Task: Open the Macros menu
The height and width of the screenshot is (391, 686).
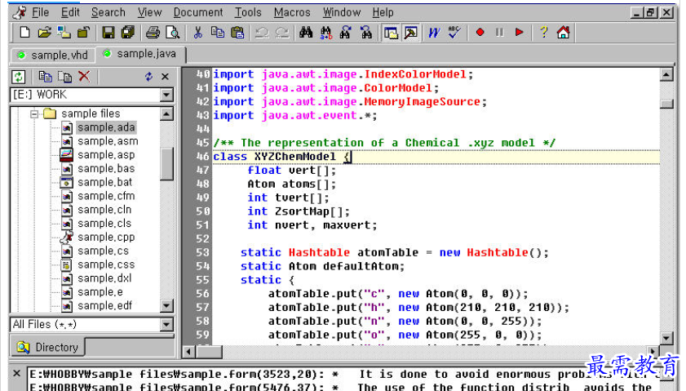Action: pos(291,12)
